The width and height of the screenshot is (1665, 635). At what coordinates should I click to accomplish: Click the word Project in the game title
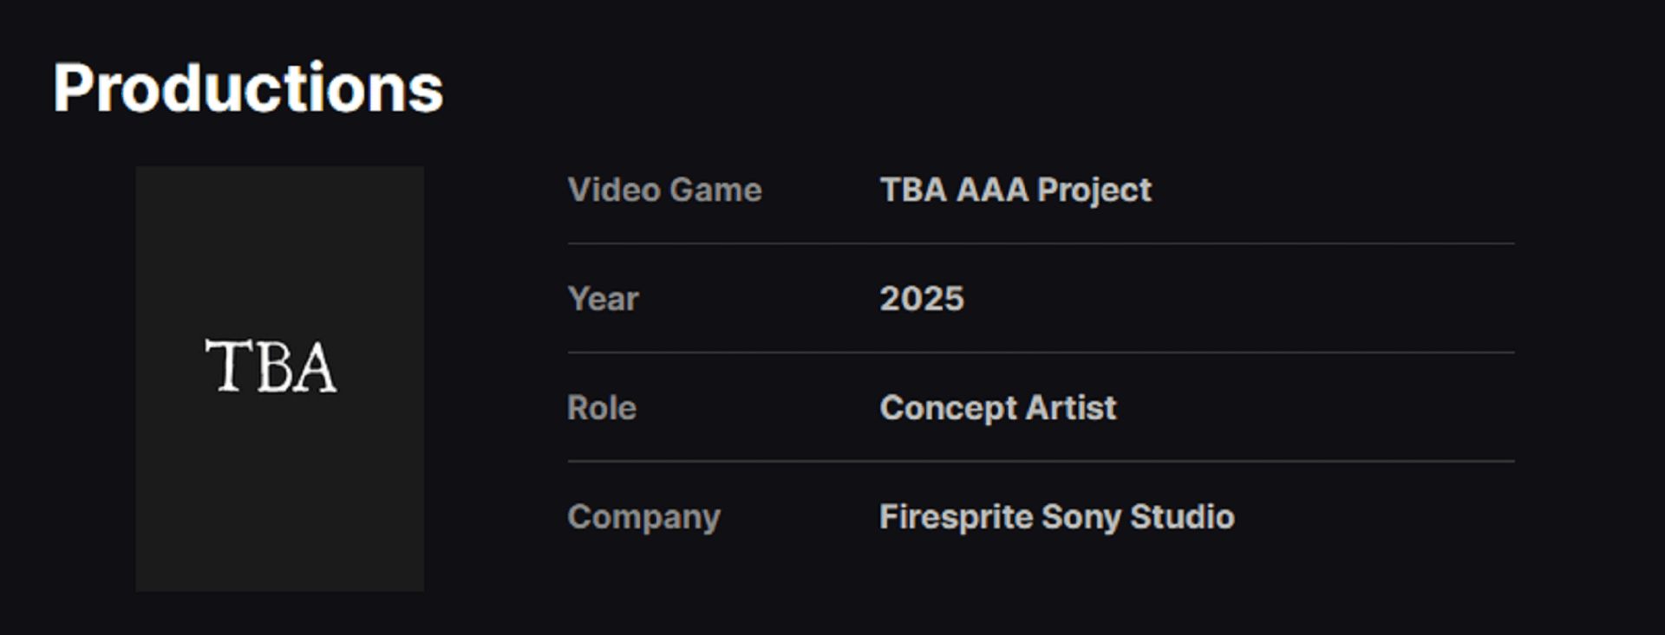pos(1094,191)
